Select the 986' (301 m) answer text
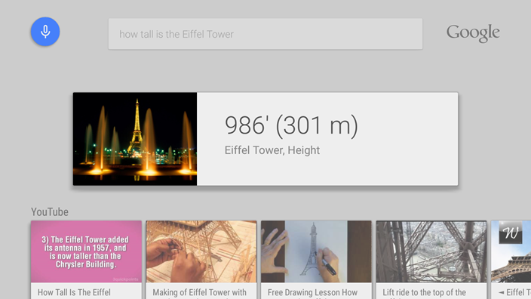This screenshot has height=299, width=531. click(291, 126)
